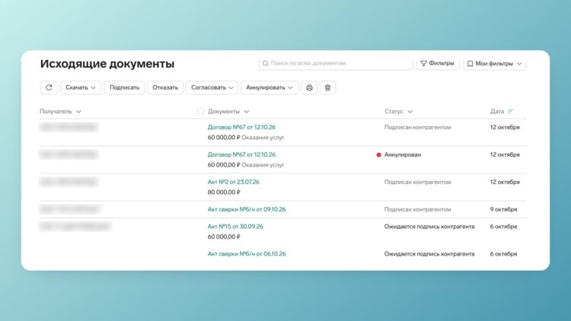Image resolution: width=571 pixels, height=321 pixels.
Task: Expand the Согласовать dropdown
Action: (212, 87)
